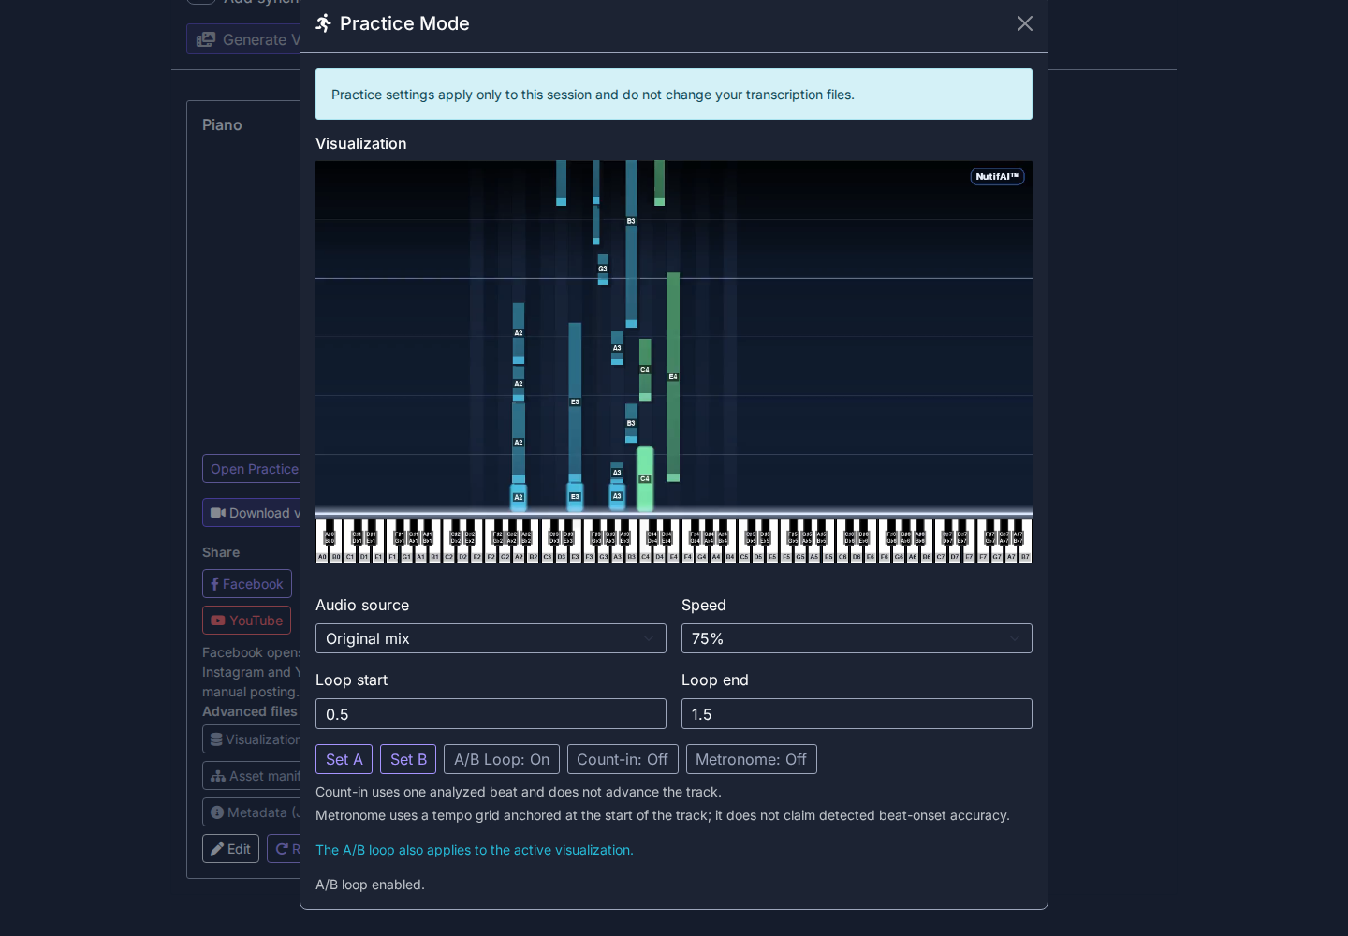Screen dimensions: 1348x936
Task: Toggle the A/B Loop button
Action: [x=502, y=759]
